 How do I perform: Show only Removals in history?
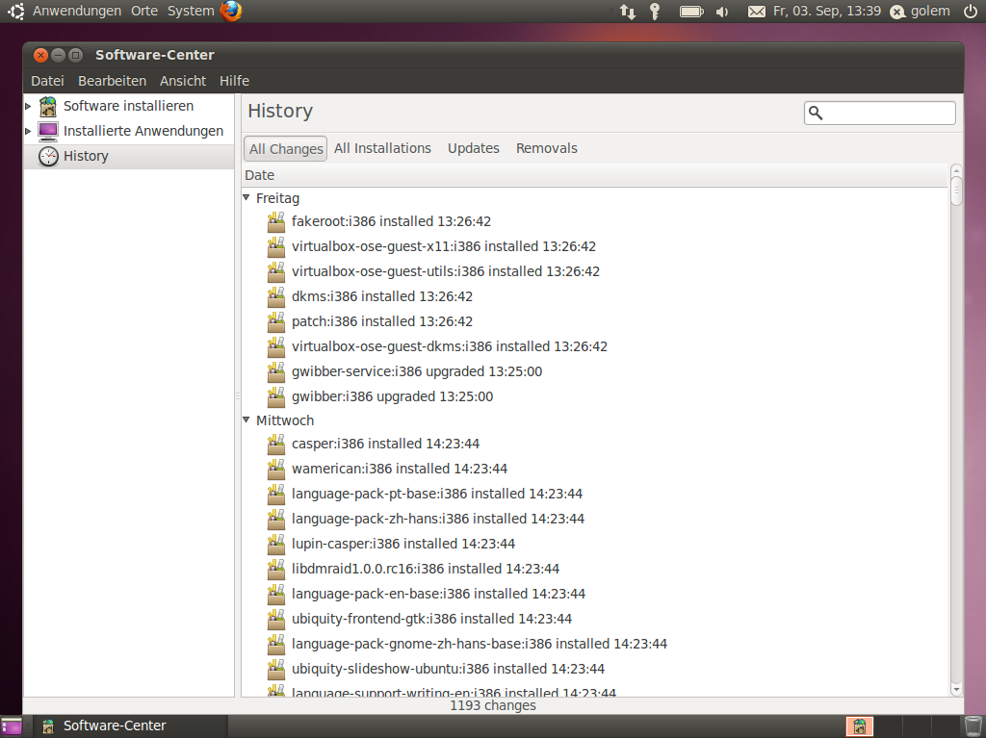pos(546,148)
